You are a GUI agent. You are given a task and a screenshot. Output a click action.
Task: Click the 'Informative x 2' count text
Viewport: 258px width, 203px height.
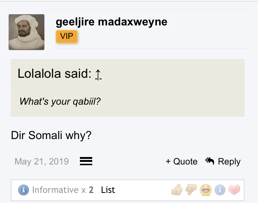[63, 190]
